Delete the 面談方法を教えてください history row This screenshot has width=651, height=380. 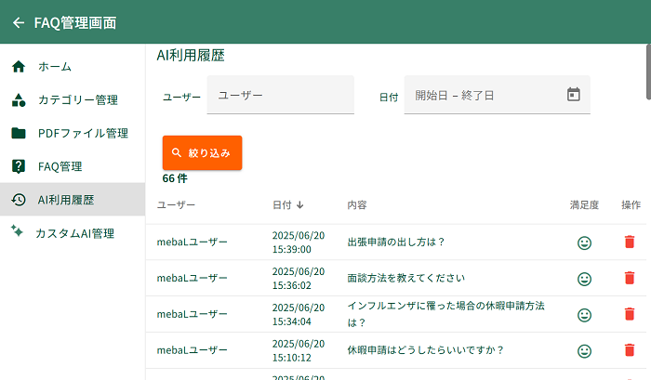click(630, 278)
